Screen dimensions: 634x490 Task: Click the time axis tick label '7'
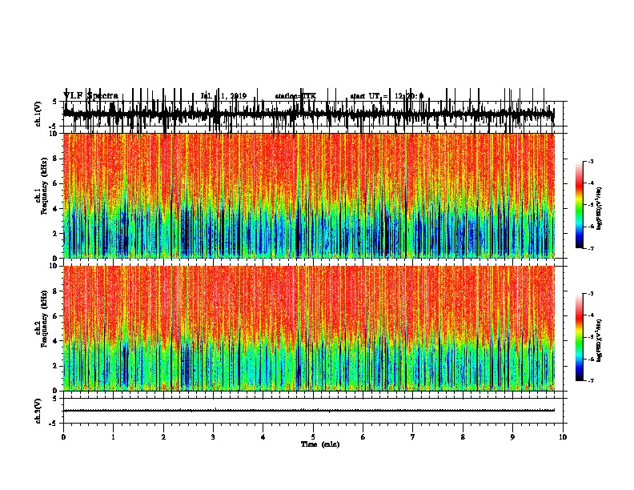[413, 436]
